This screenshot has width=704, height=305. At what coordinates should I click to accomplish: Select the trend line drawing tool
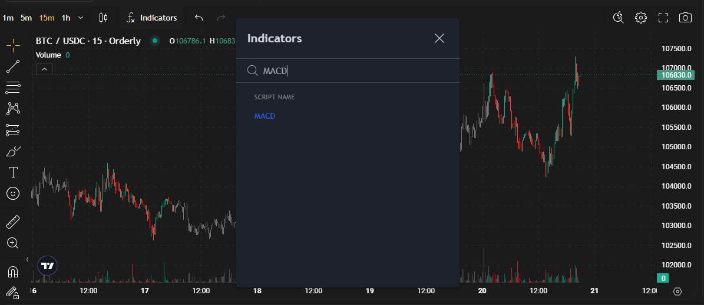click(x=13, y=66)
